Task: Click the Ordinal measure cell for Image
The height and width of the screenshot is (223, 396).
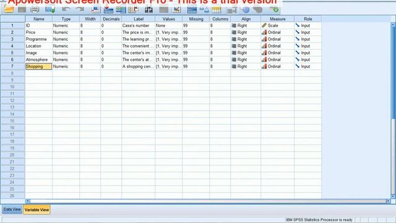Action: pyautogui.click(x=278, y=53)
